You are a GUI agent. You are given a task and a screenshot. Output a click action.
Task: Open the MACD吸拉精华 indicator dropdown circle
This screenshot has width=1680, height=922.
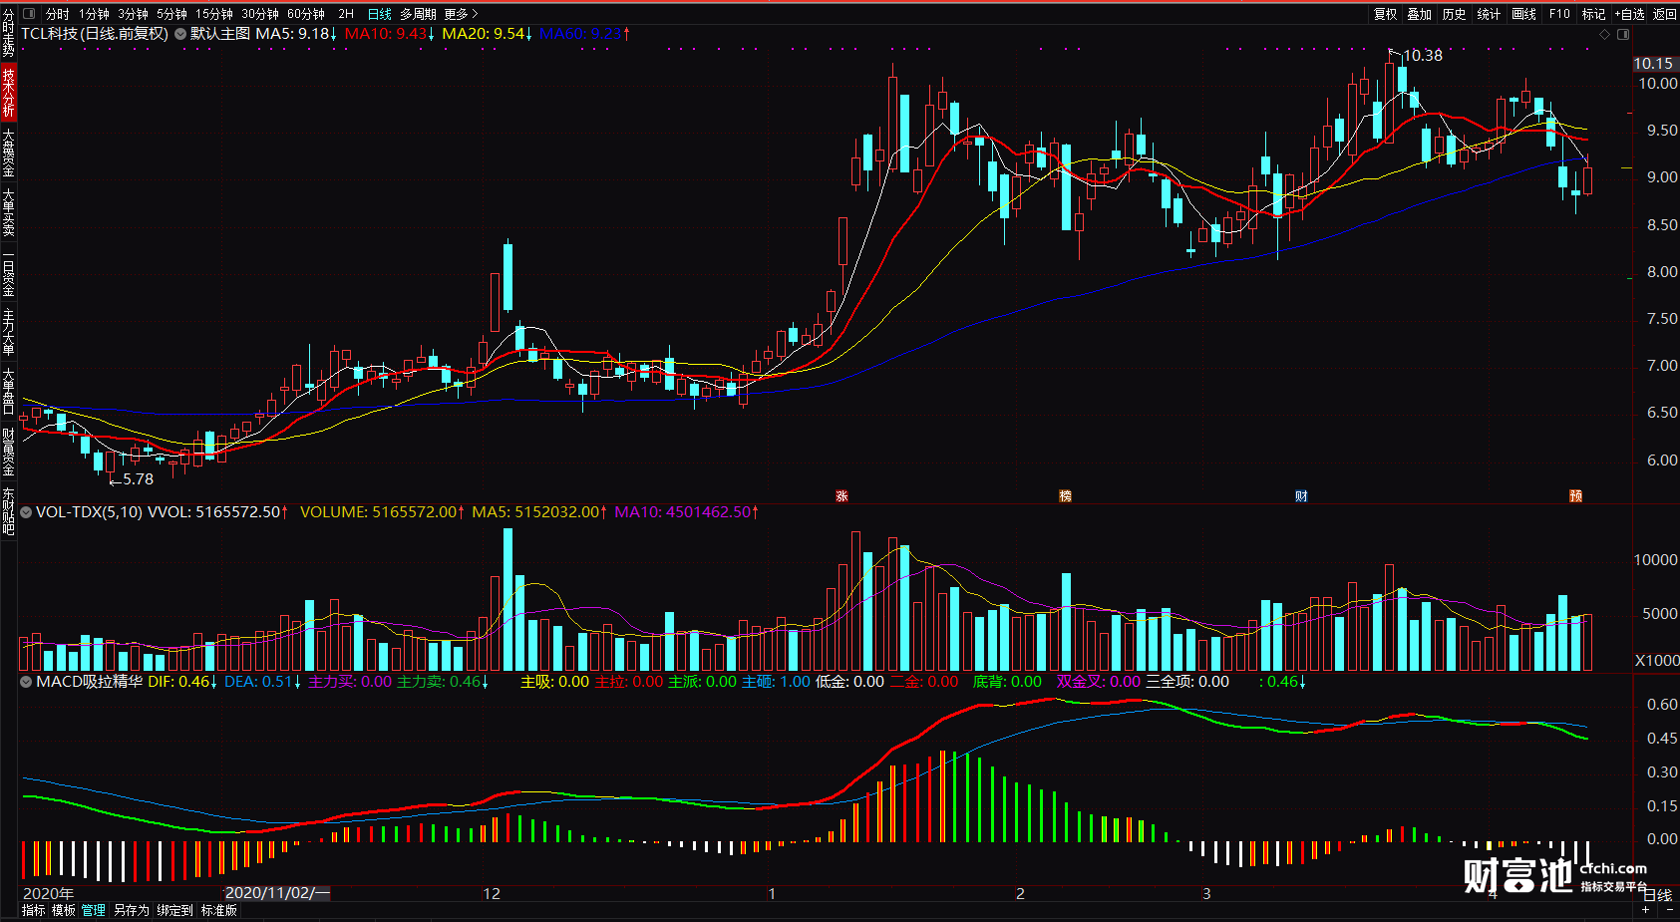click(x=27, y=682)
